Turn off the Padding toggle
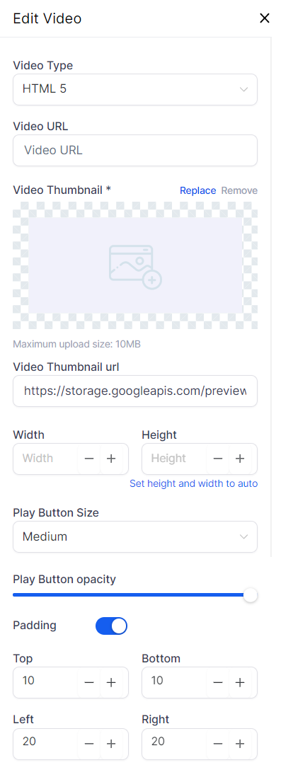Image resolution: width=293 pixels, height=782 pixels. point(111,626)
